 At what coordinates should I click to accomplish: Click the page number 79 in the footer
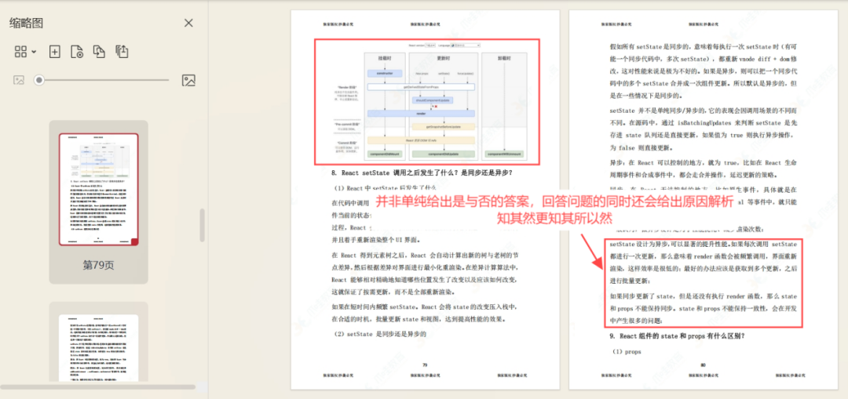point(425,365)
